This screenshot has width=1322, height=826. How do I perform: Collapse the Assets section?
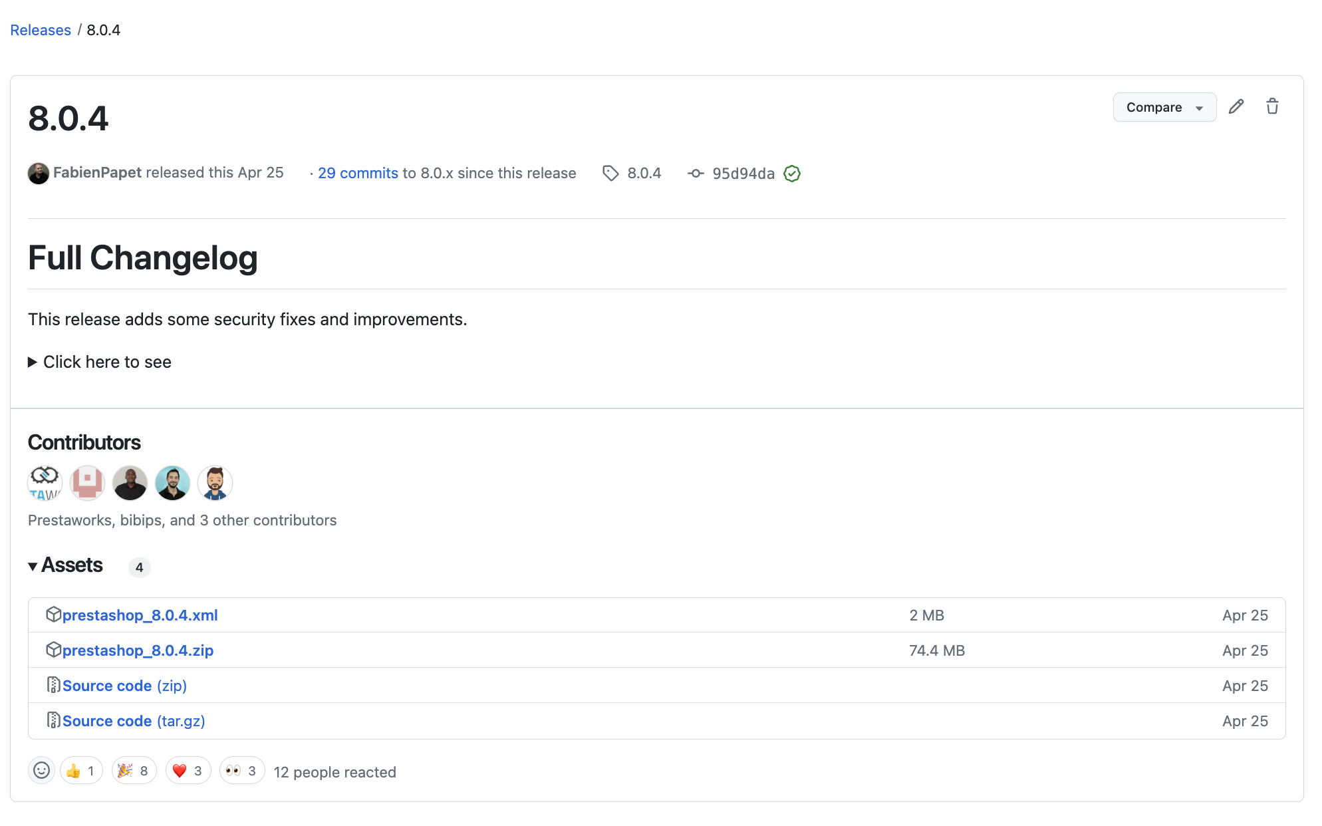point(65,565)
